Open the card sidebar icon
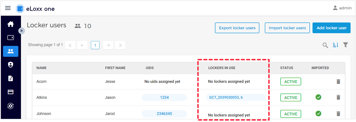This screenshot has width=356, height=122. pos(11,92)
